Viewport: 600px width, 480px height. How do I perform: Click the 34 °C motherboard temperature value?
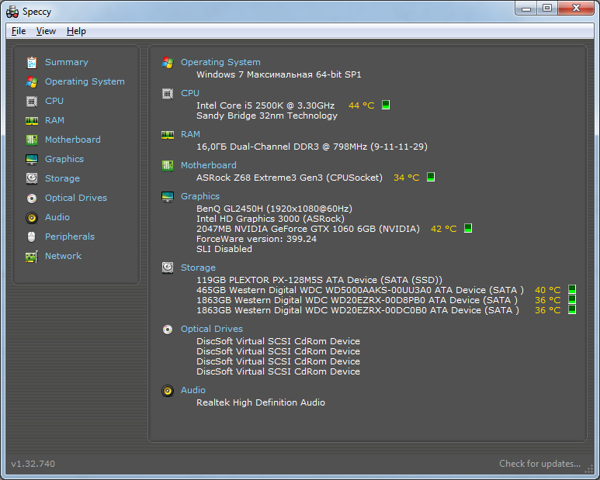tap(407, 178)
